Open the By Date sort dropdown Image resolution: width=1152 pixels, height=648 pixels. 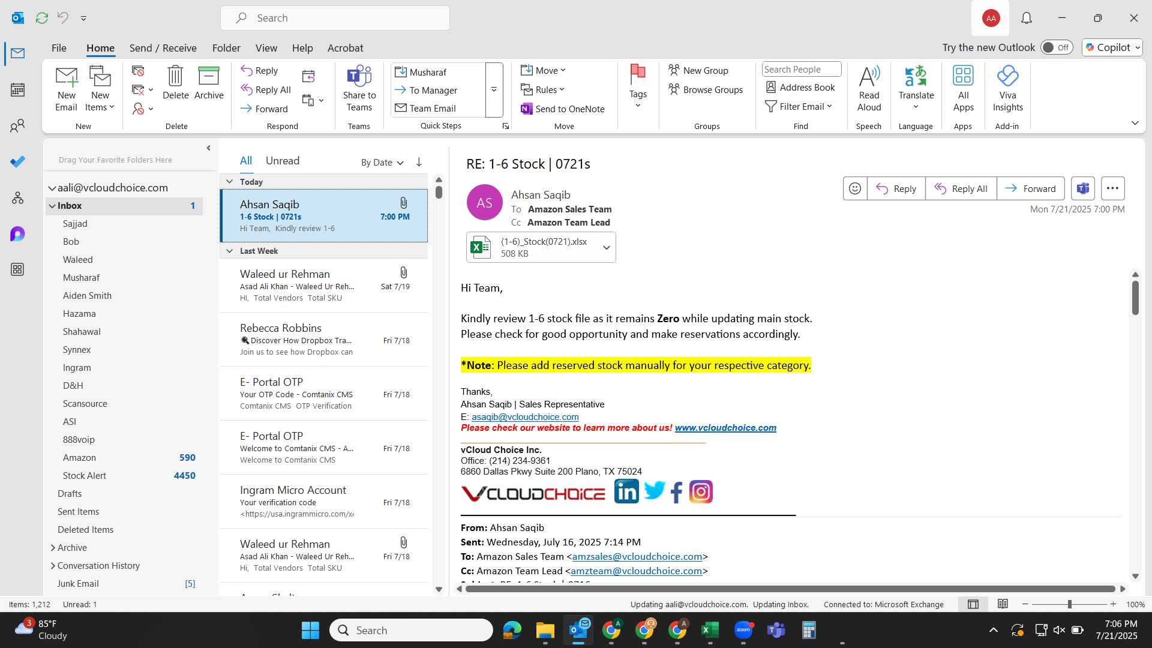[382, 162]
